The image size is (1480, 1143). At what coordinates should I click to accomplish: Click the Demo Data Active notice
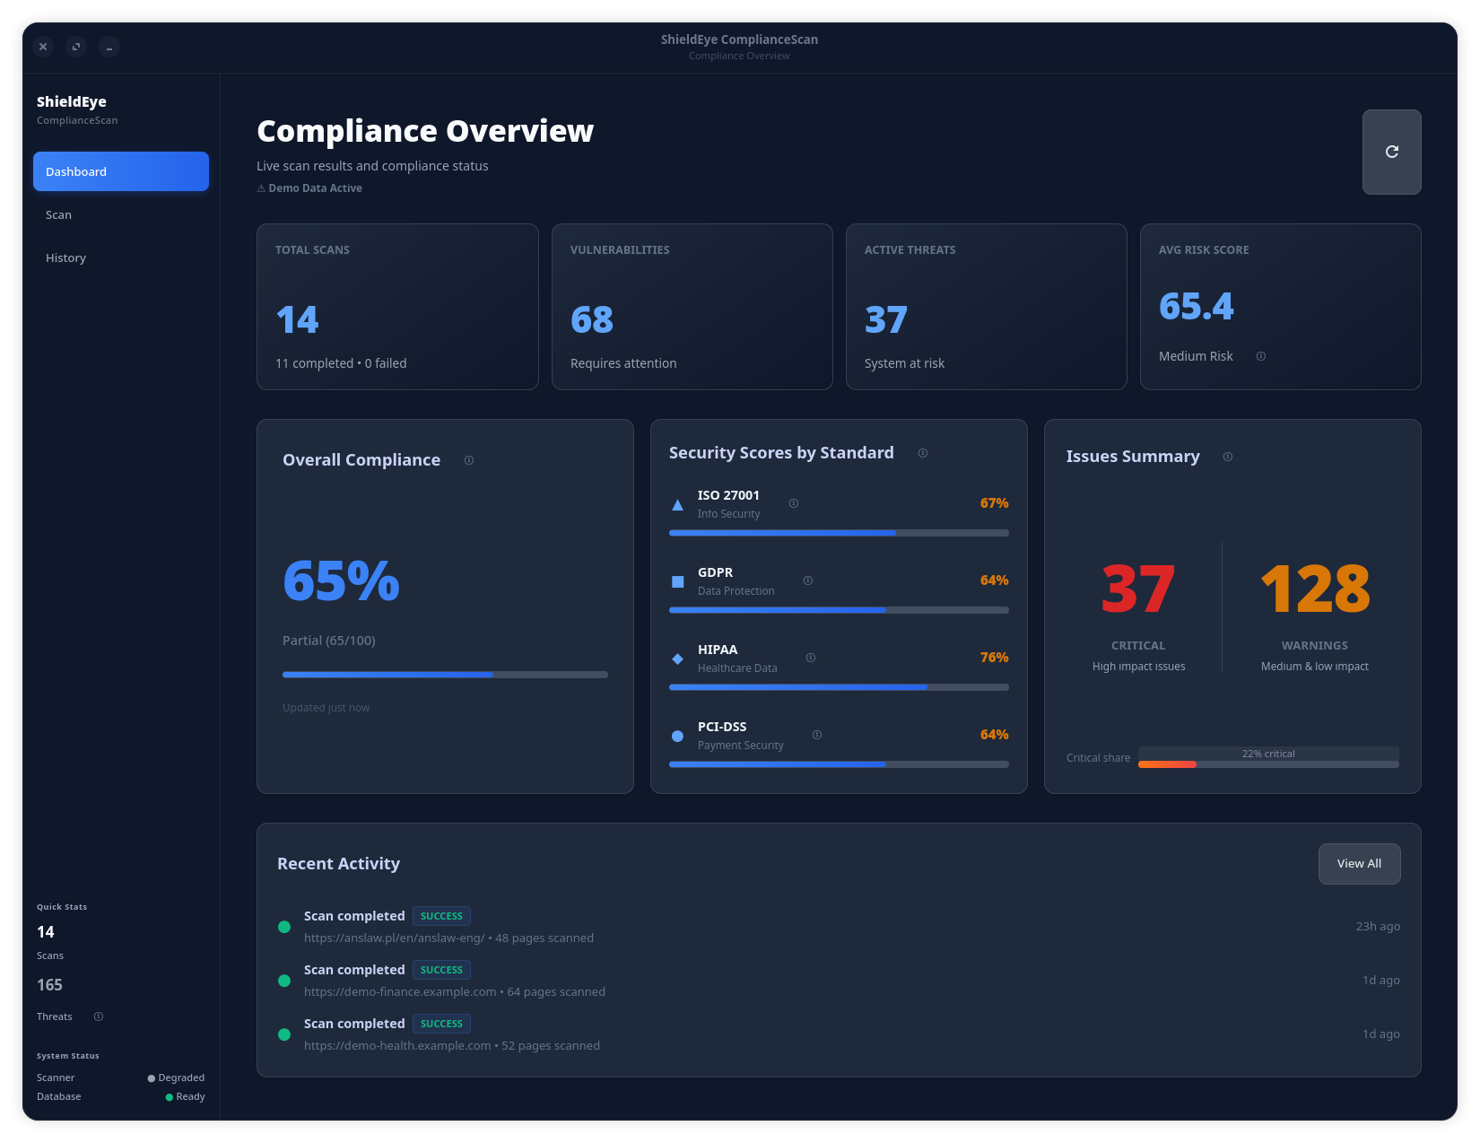tap(309, 188)
